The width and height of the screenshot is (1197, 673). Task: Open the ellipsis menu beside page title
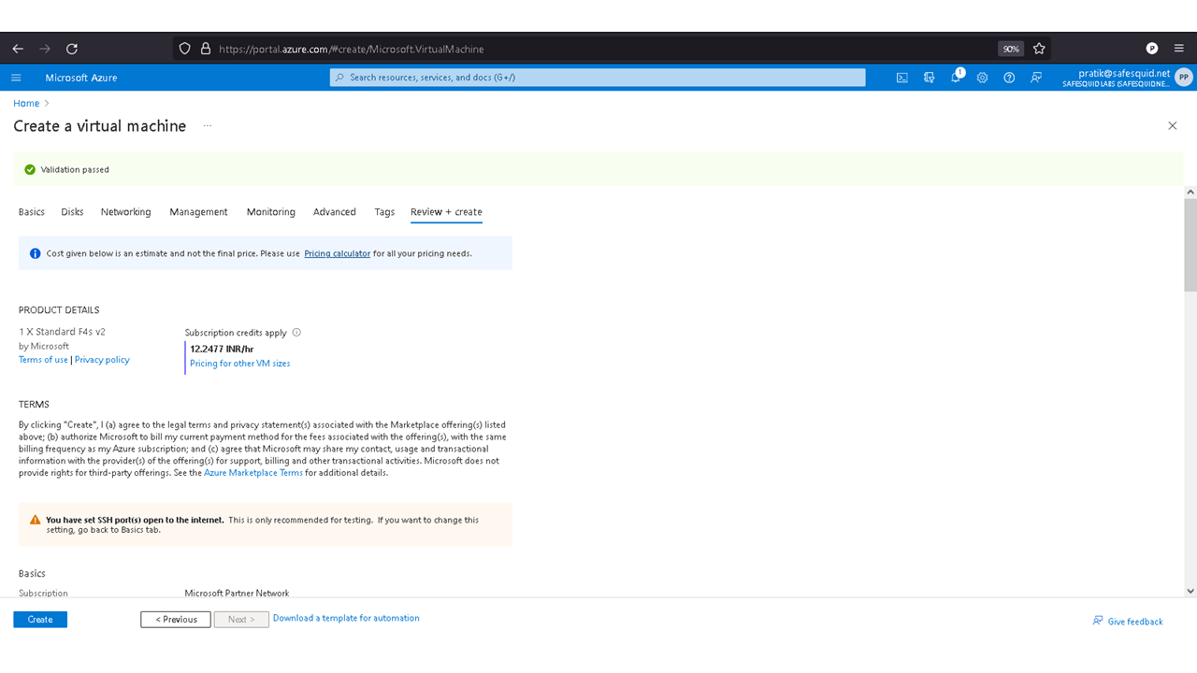tap(208, 125)
